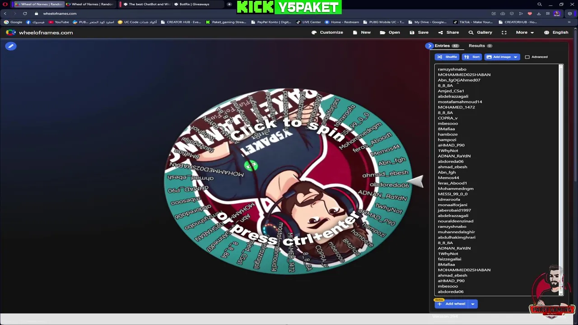Go back in browser history
Screen dimensions: 578x325
coord(5,14)
